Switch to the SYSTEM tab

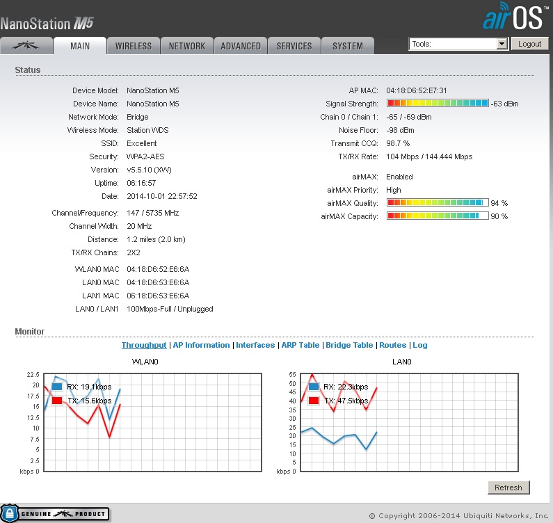(x=347, y=46)
